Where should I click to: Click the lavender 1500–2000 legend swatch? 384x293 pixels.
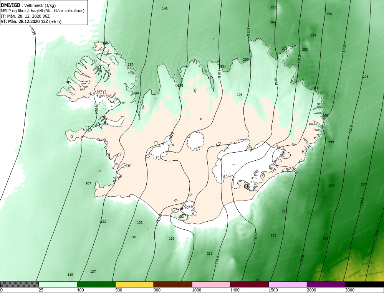(x=288, y=285)
